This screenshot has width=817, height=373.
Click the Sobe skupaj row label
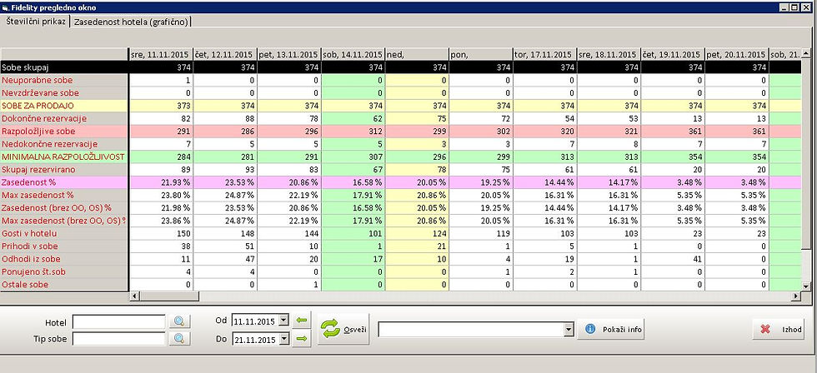[x=64, y=67]
